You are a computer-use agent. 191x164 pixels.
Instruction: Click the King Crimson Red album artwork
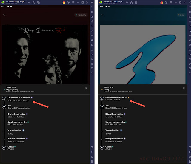(45, 55)
